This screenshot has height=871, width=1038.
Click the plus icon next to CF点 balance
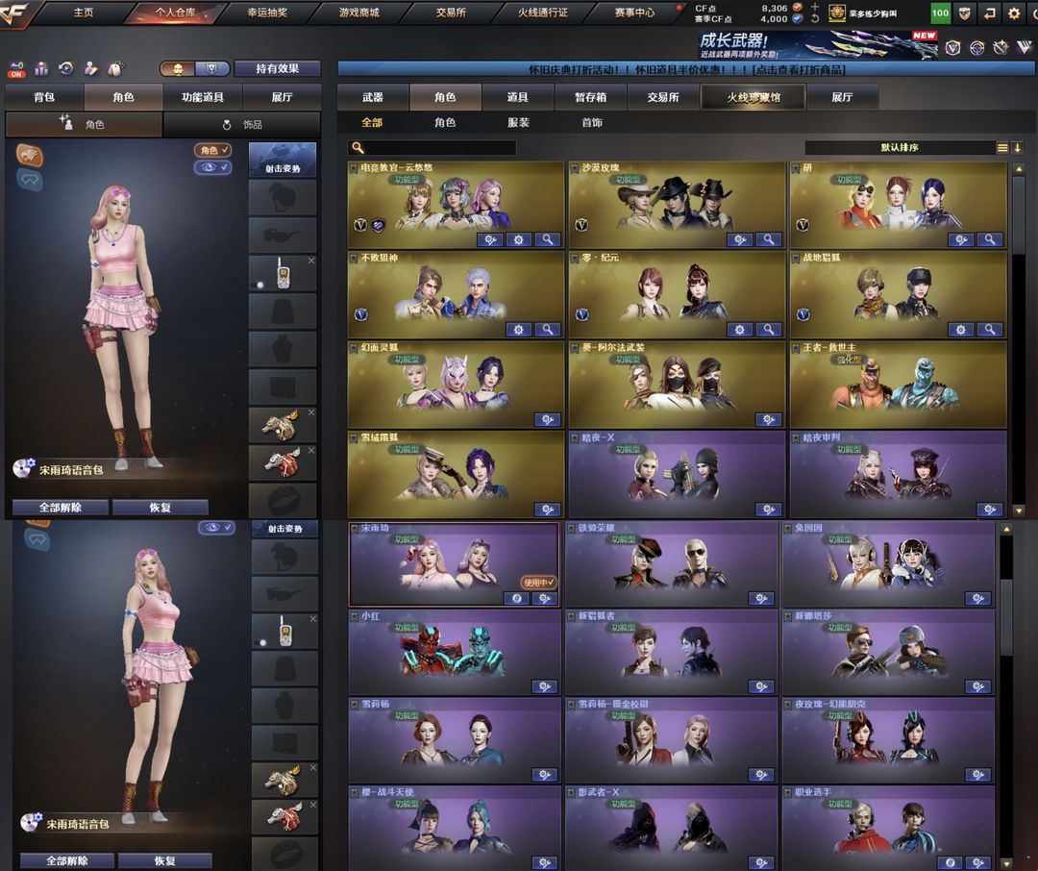pos(815,7)
